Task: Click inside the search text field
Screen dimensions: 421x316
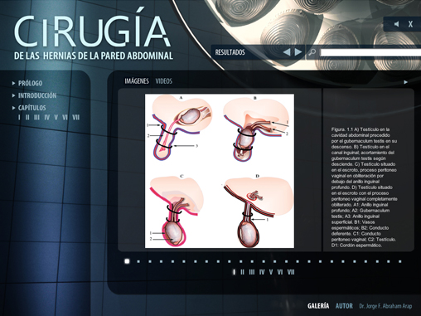Action: 370,52
